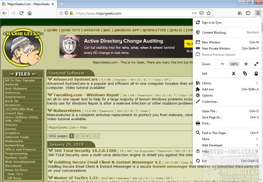Go to page 2 of files
Screen dimensions: 263x182
click(77, 136)
